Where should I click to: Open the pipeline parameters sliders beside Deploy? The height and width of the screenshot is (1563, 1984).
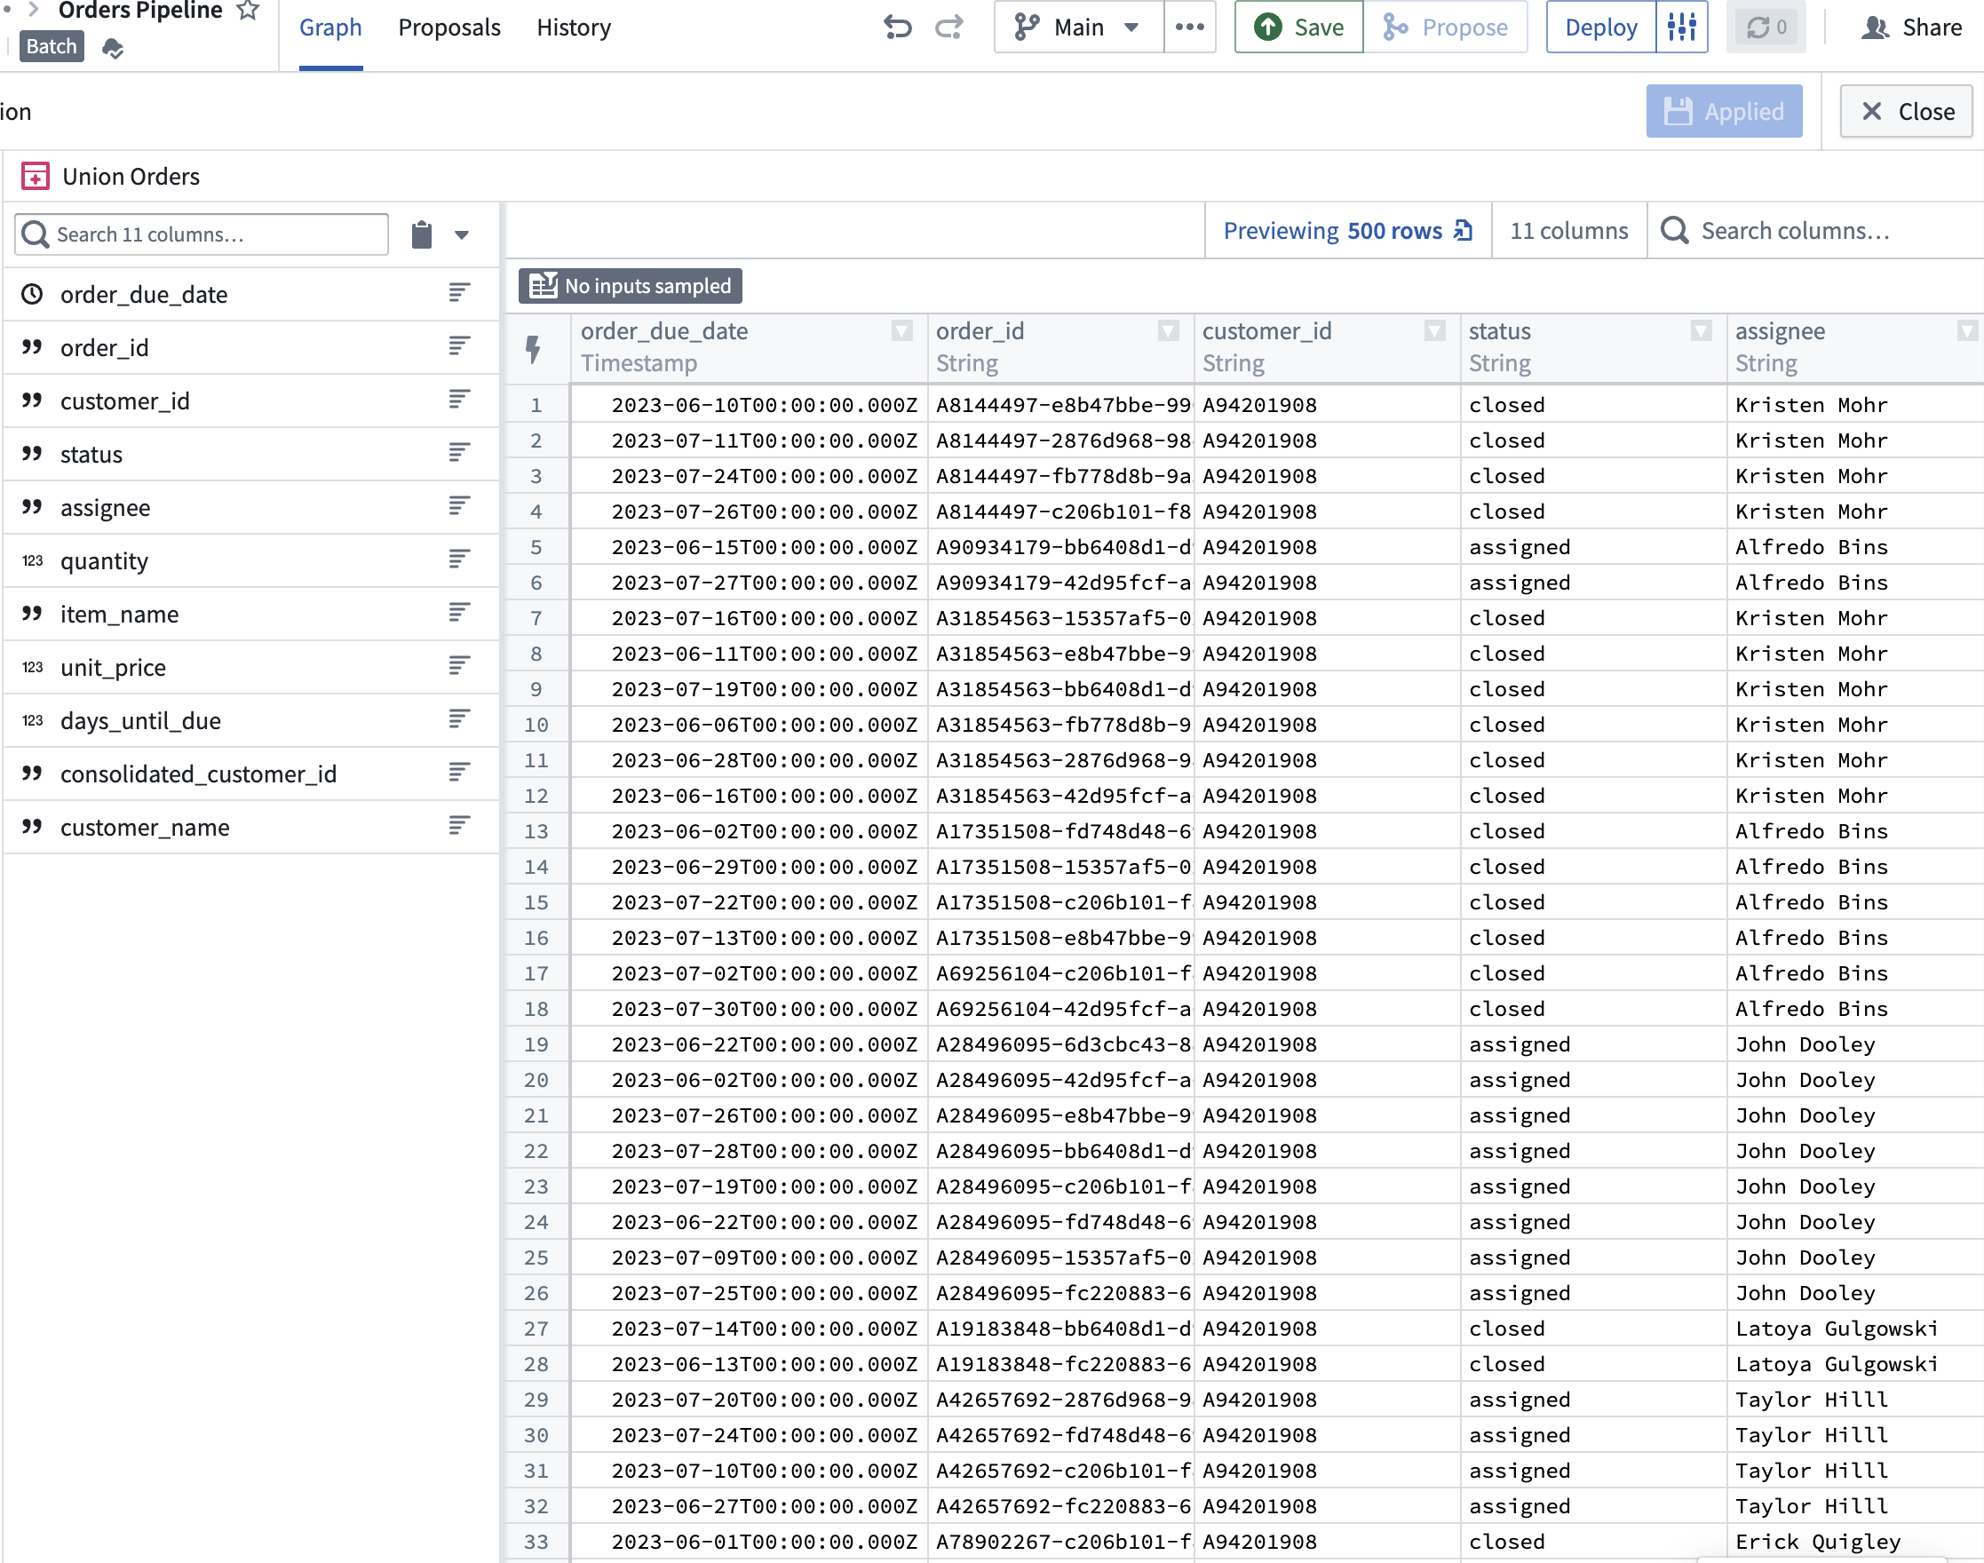coord(1682,28)
